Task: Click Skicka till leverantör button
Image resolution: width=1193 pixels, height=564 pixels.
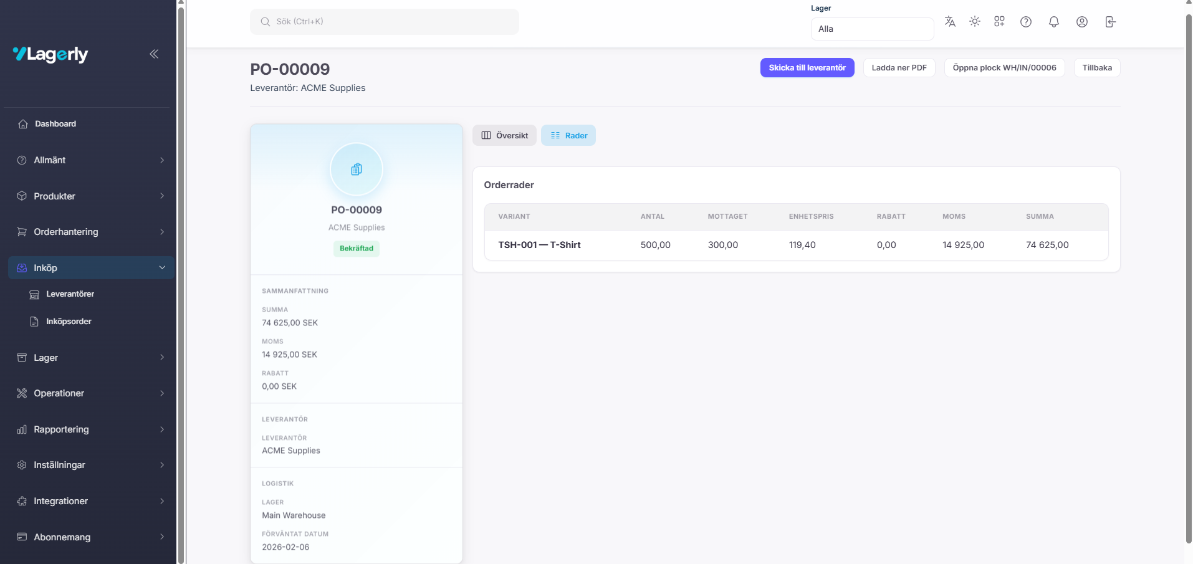Action: click(807, 68)
